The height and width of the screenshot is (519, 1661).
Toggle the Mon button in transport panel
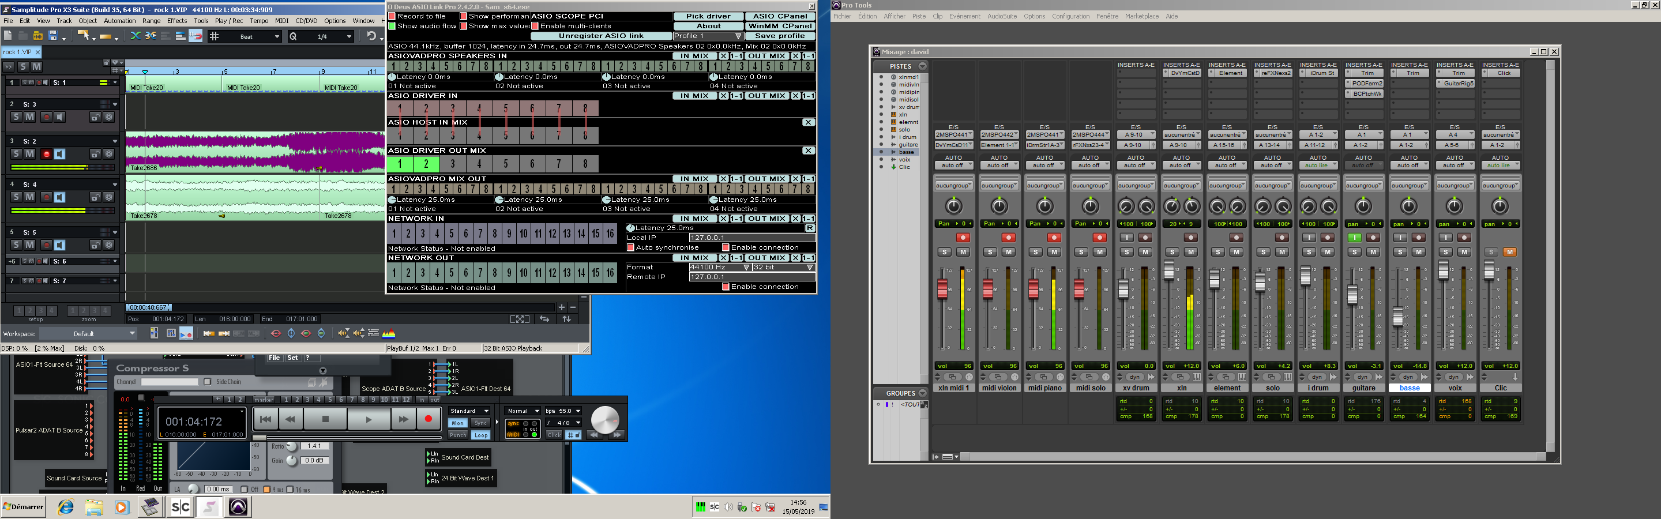457,423
